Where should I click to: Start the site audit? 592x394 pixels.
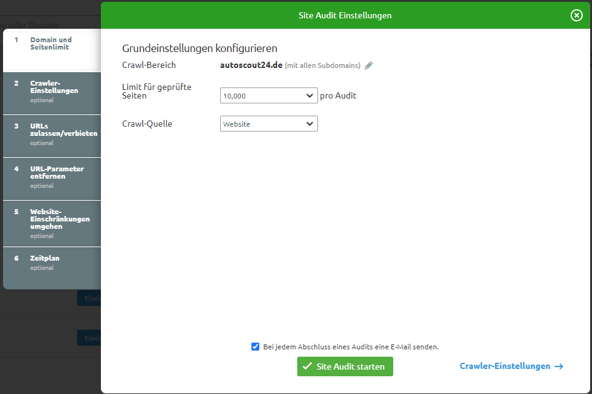click(344, 366)
